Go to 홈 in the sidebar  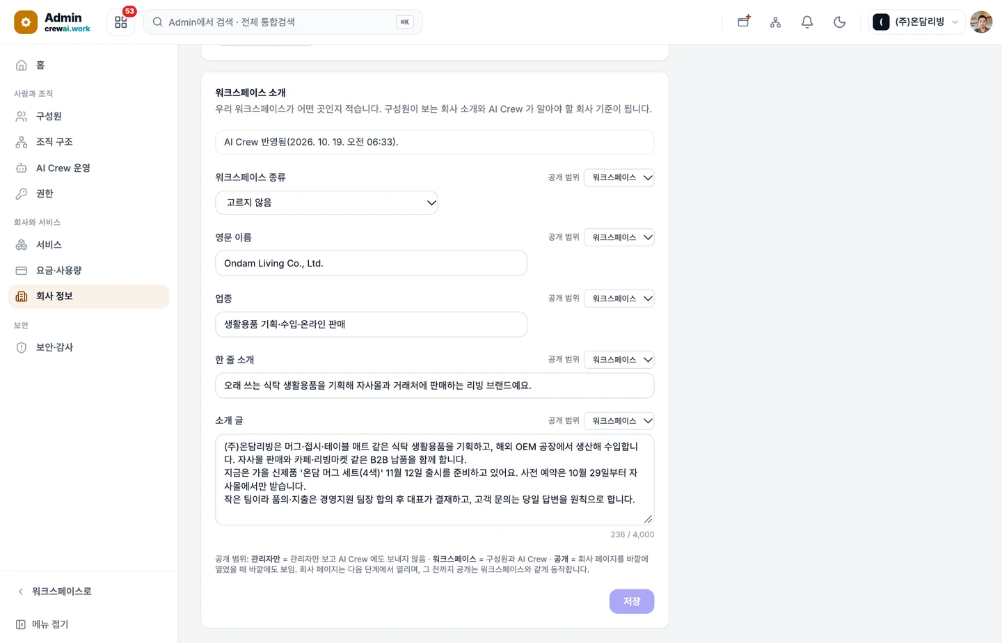88,65
